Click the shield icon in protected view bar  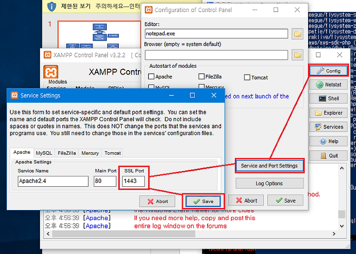[51, 6]
